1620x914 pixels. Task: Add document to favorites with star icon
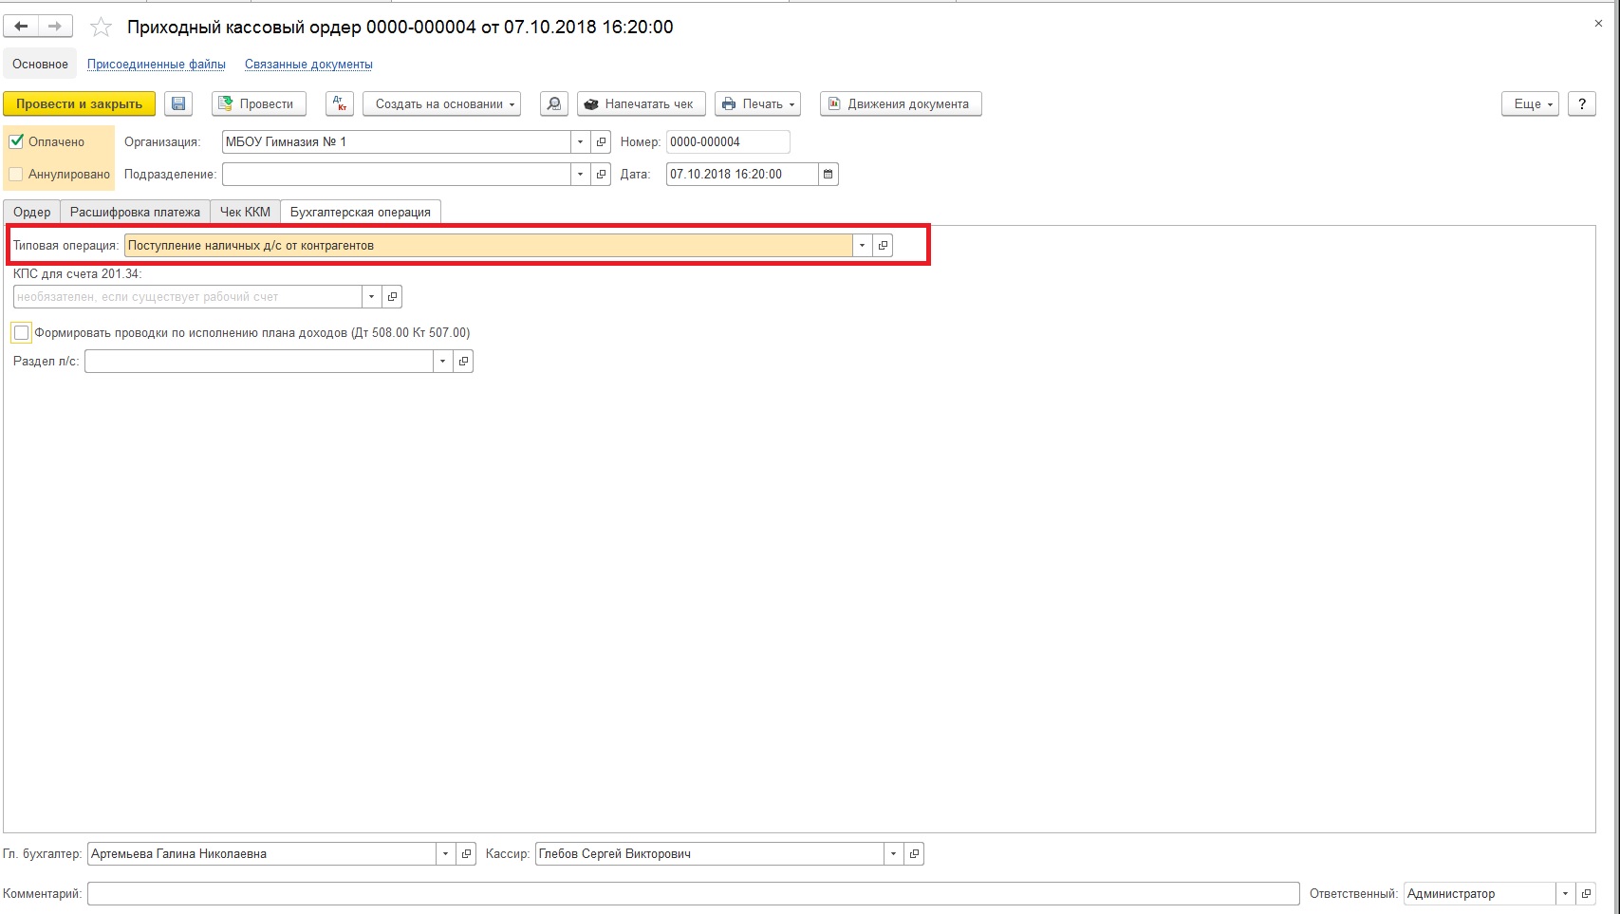coord(101,28)
